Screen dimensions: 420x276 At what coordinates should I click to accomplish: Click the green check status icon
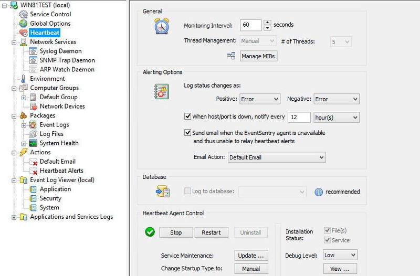(x=150, y=232)
